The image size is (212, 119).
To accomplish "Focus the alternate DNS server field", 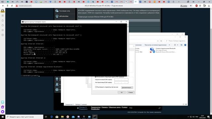I will pyautogui.click(x=121, y=82).
